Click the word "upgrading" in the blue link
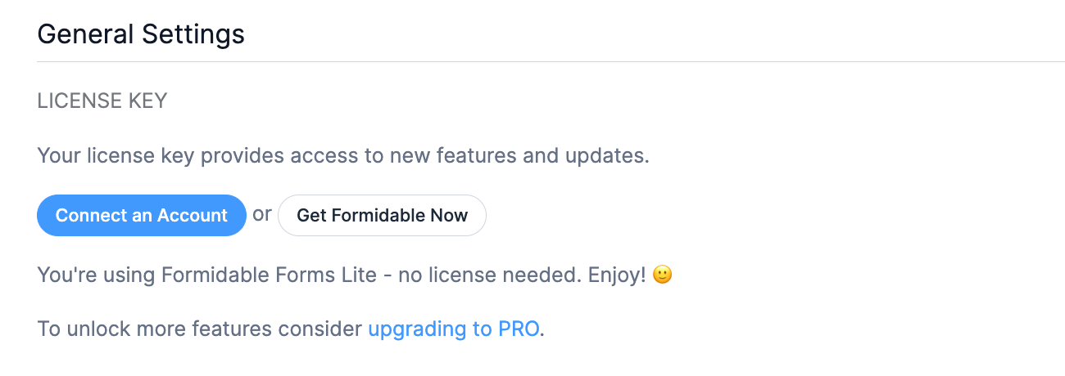 tap(417, 329)
